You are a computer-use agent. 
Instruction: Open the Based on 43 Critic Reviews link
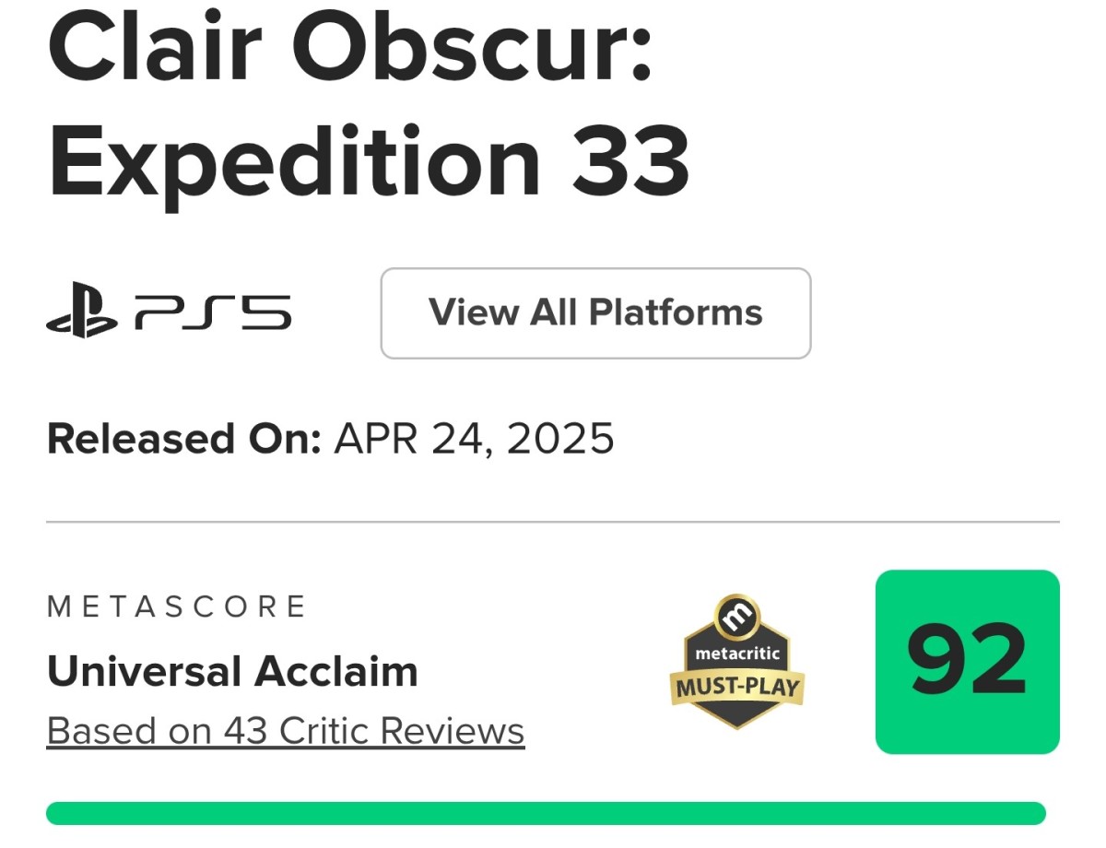point(286,731)
